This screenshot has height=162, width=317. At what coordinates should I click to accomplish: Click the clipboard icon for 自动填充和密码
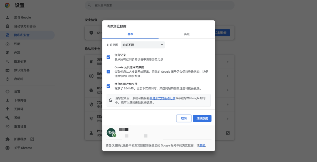(x=8, y=26)
